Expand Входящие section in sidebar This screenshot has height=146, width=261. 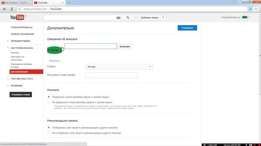[8, 86]
